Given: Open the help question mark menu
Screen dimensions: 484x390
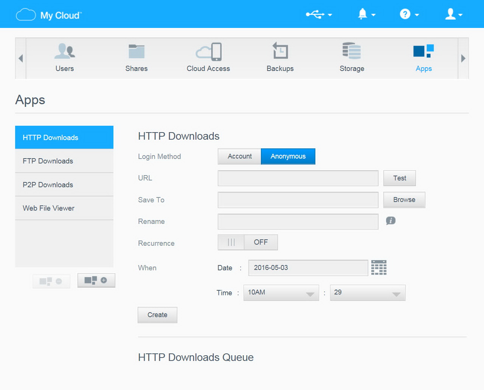Looking at the screenshot, I should pyautogui.click(x=409, y=14).
